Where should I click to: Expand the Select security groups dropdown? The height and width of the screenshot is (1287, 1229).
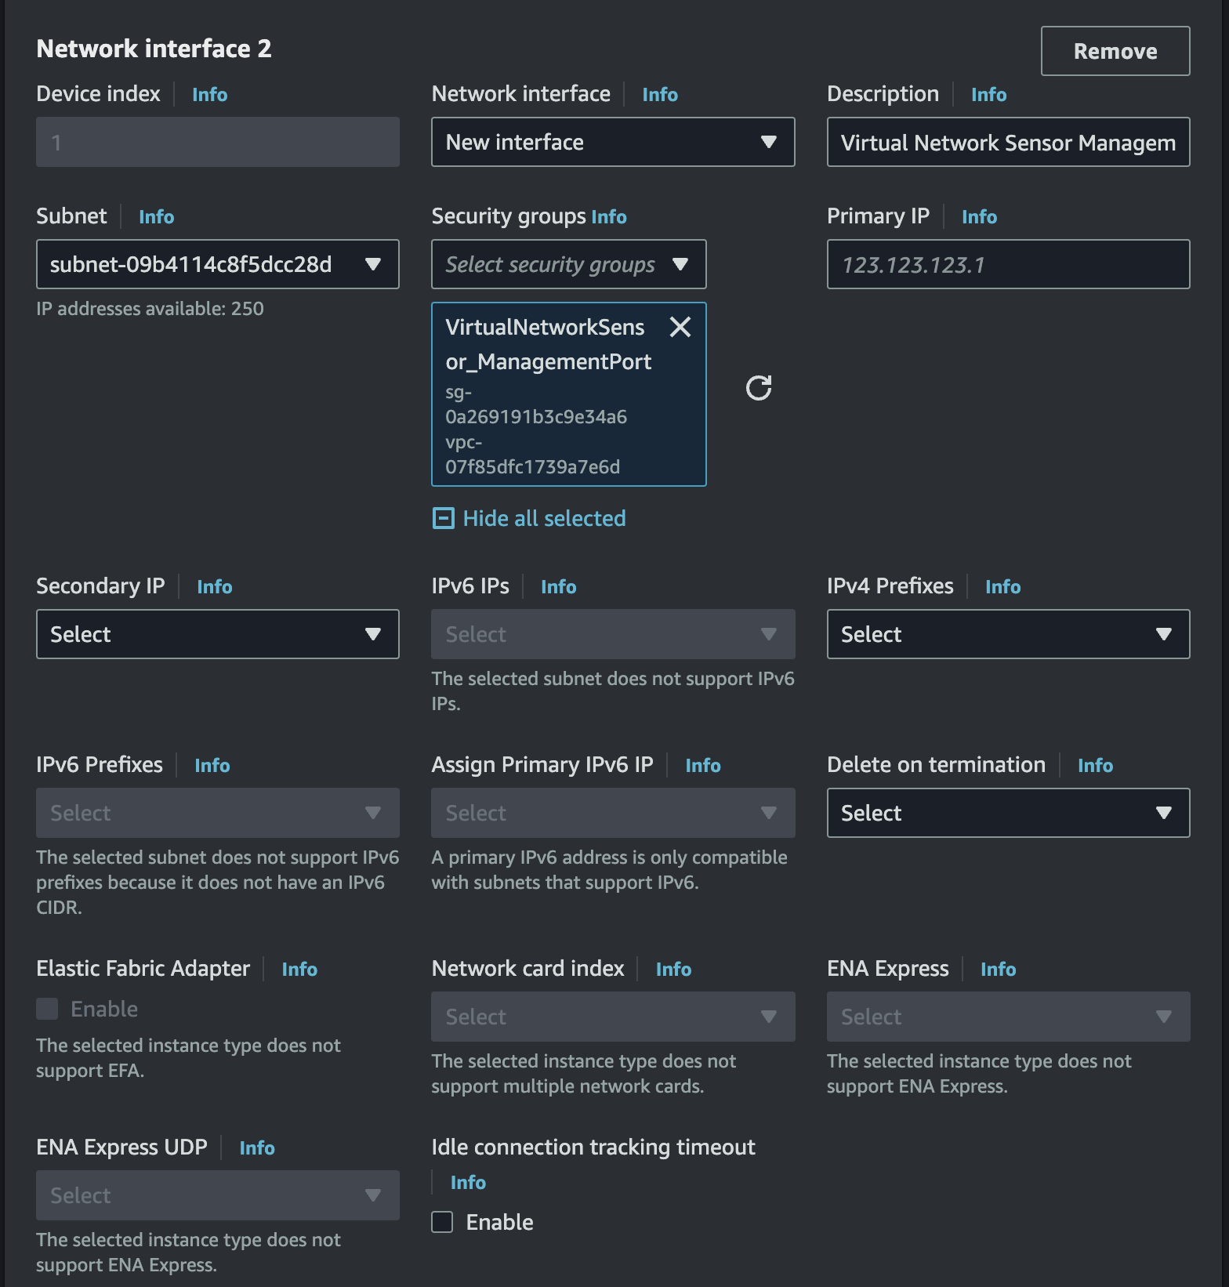tap(569, 264)
